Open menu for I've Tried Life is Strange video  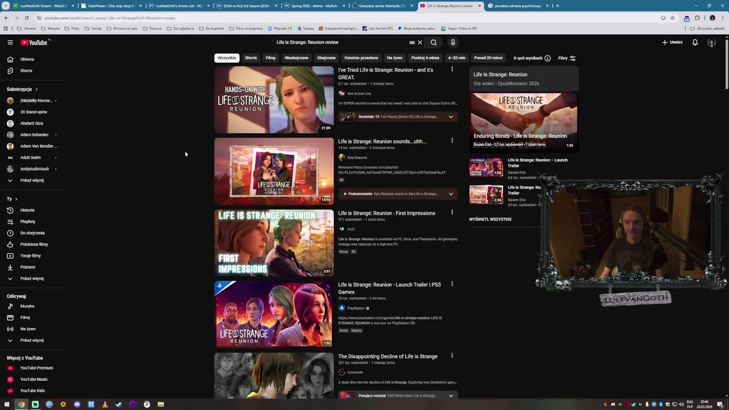click(x=452, y=69)
